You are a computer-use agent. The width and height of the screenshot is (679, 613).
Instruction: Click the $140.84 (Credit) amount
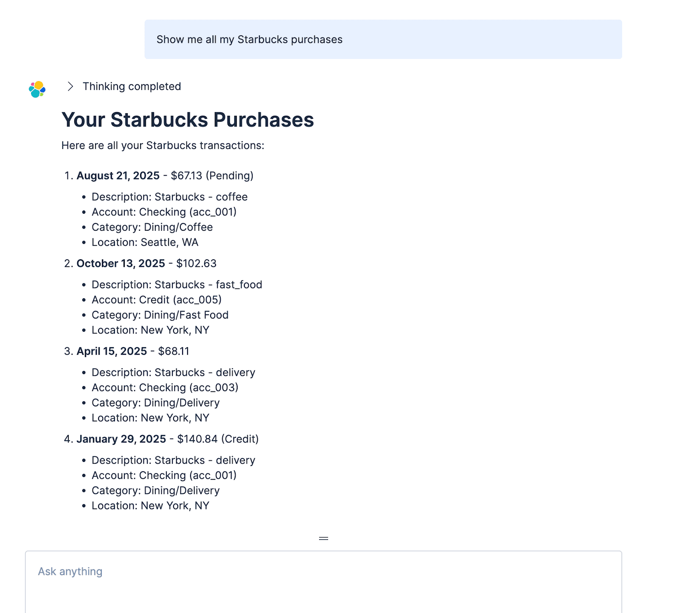tap(218, 439)
